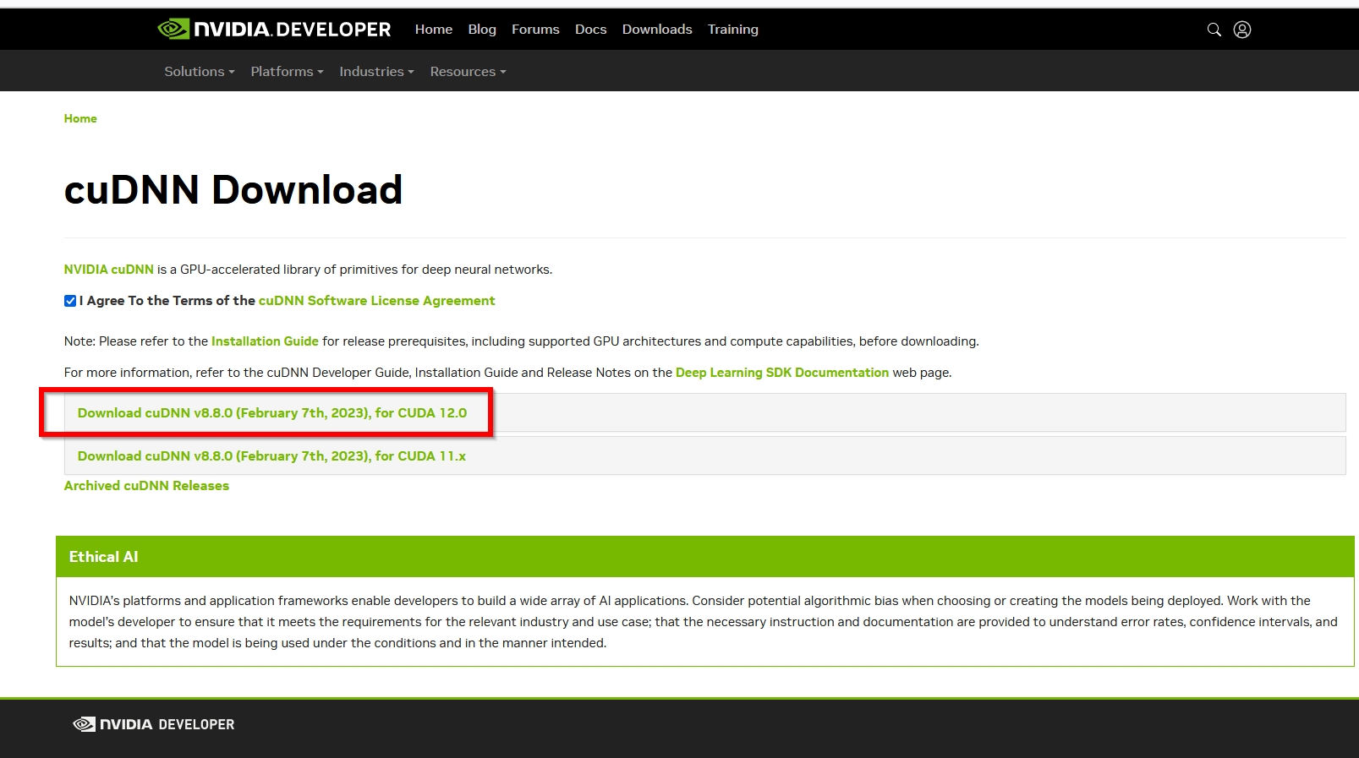Open Deep Learning SDK Documentation link
This screenshot has height=758, width=1359.
point(782,373)
